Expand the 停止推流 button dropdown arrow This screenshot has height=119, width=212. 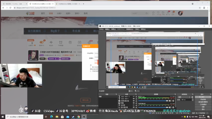click(x=210, y=97)
